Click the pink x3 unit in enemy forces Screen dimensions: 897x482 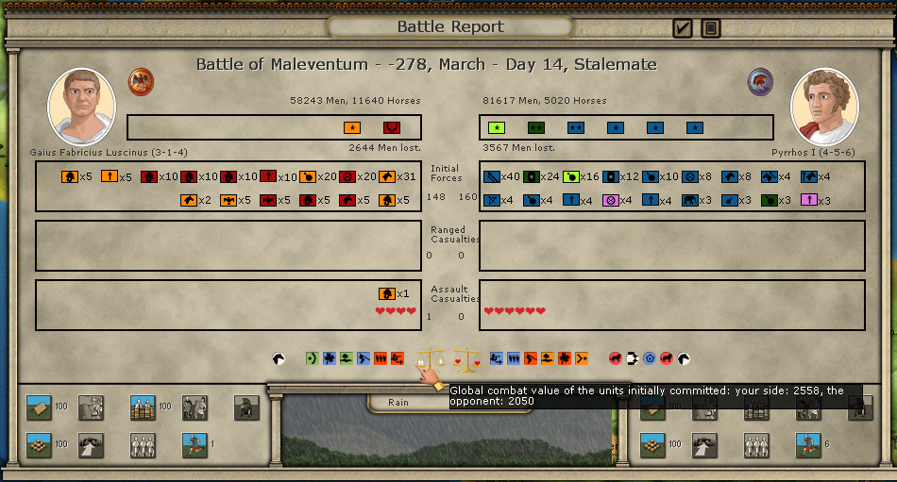pos(808,200)
